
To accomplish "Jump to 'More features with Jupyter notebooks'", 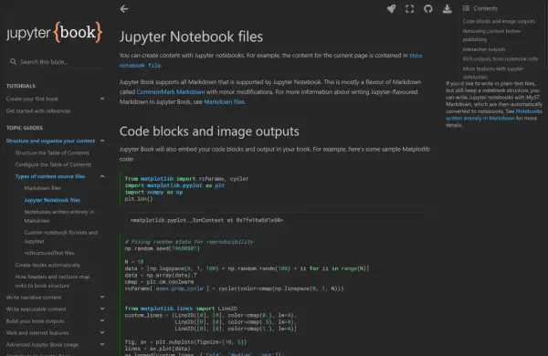I will click(493, 73).
